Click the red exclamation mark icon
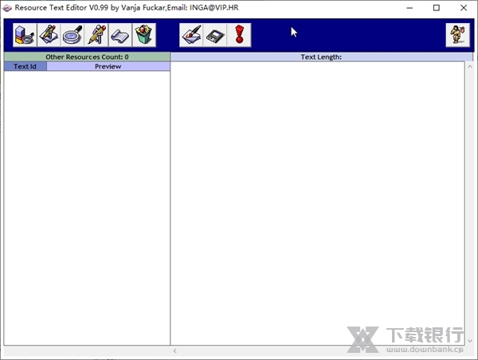Screen dimensions: 478x360 (x=239, y=35)
